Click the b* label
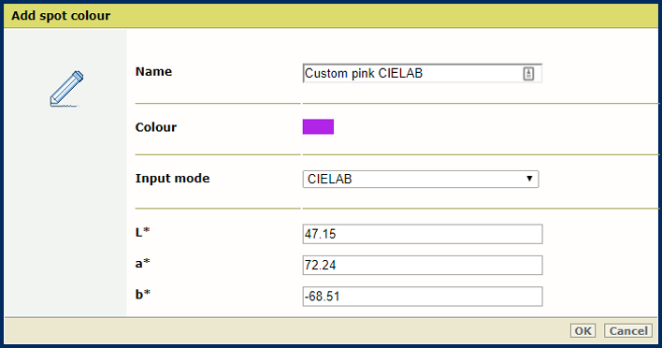662x348 pixels. (143, 294)
